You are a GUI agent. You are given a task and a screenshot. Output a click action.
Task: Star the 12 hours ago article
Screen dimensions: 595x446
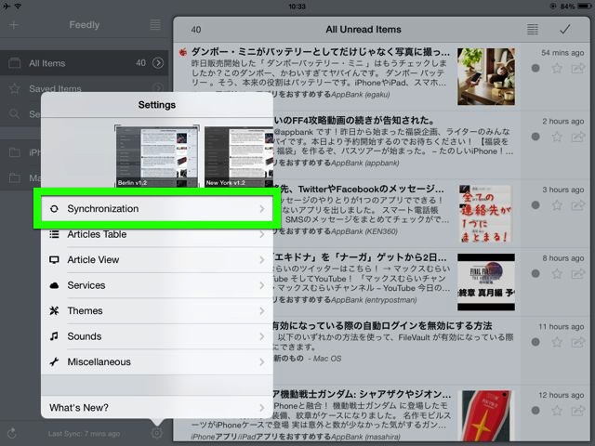(x=557, y=411)
